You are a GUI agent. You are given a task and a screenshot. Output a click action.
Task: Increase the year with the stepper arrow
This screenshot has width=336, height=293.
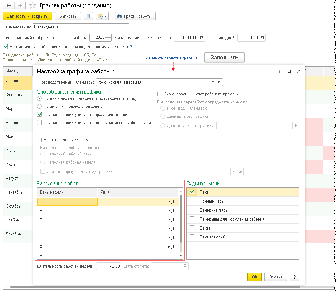click(x=109, y=36)
